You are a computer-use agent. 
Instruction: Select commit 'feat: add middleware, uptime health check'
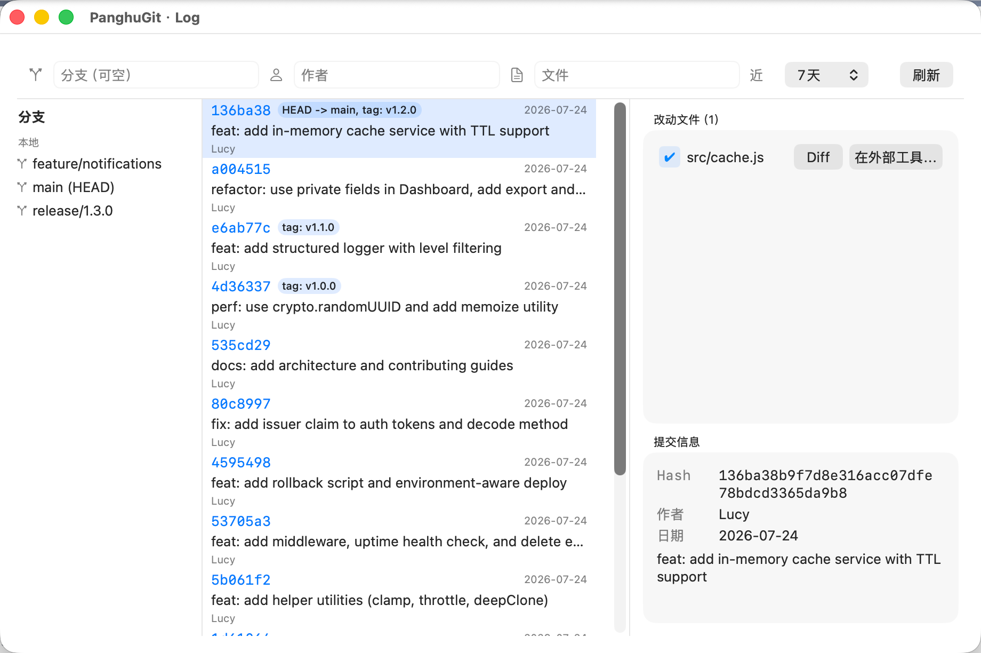point(399,539)
